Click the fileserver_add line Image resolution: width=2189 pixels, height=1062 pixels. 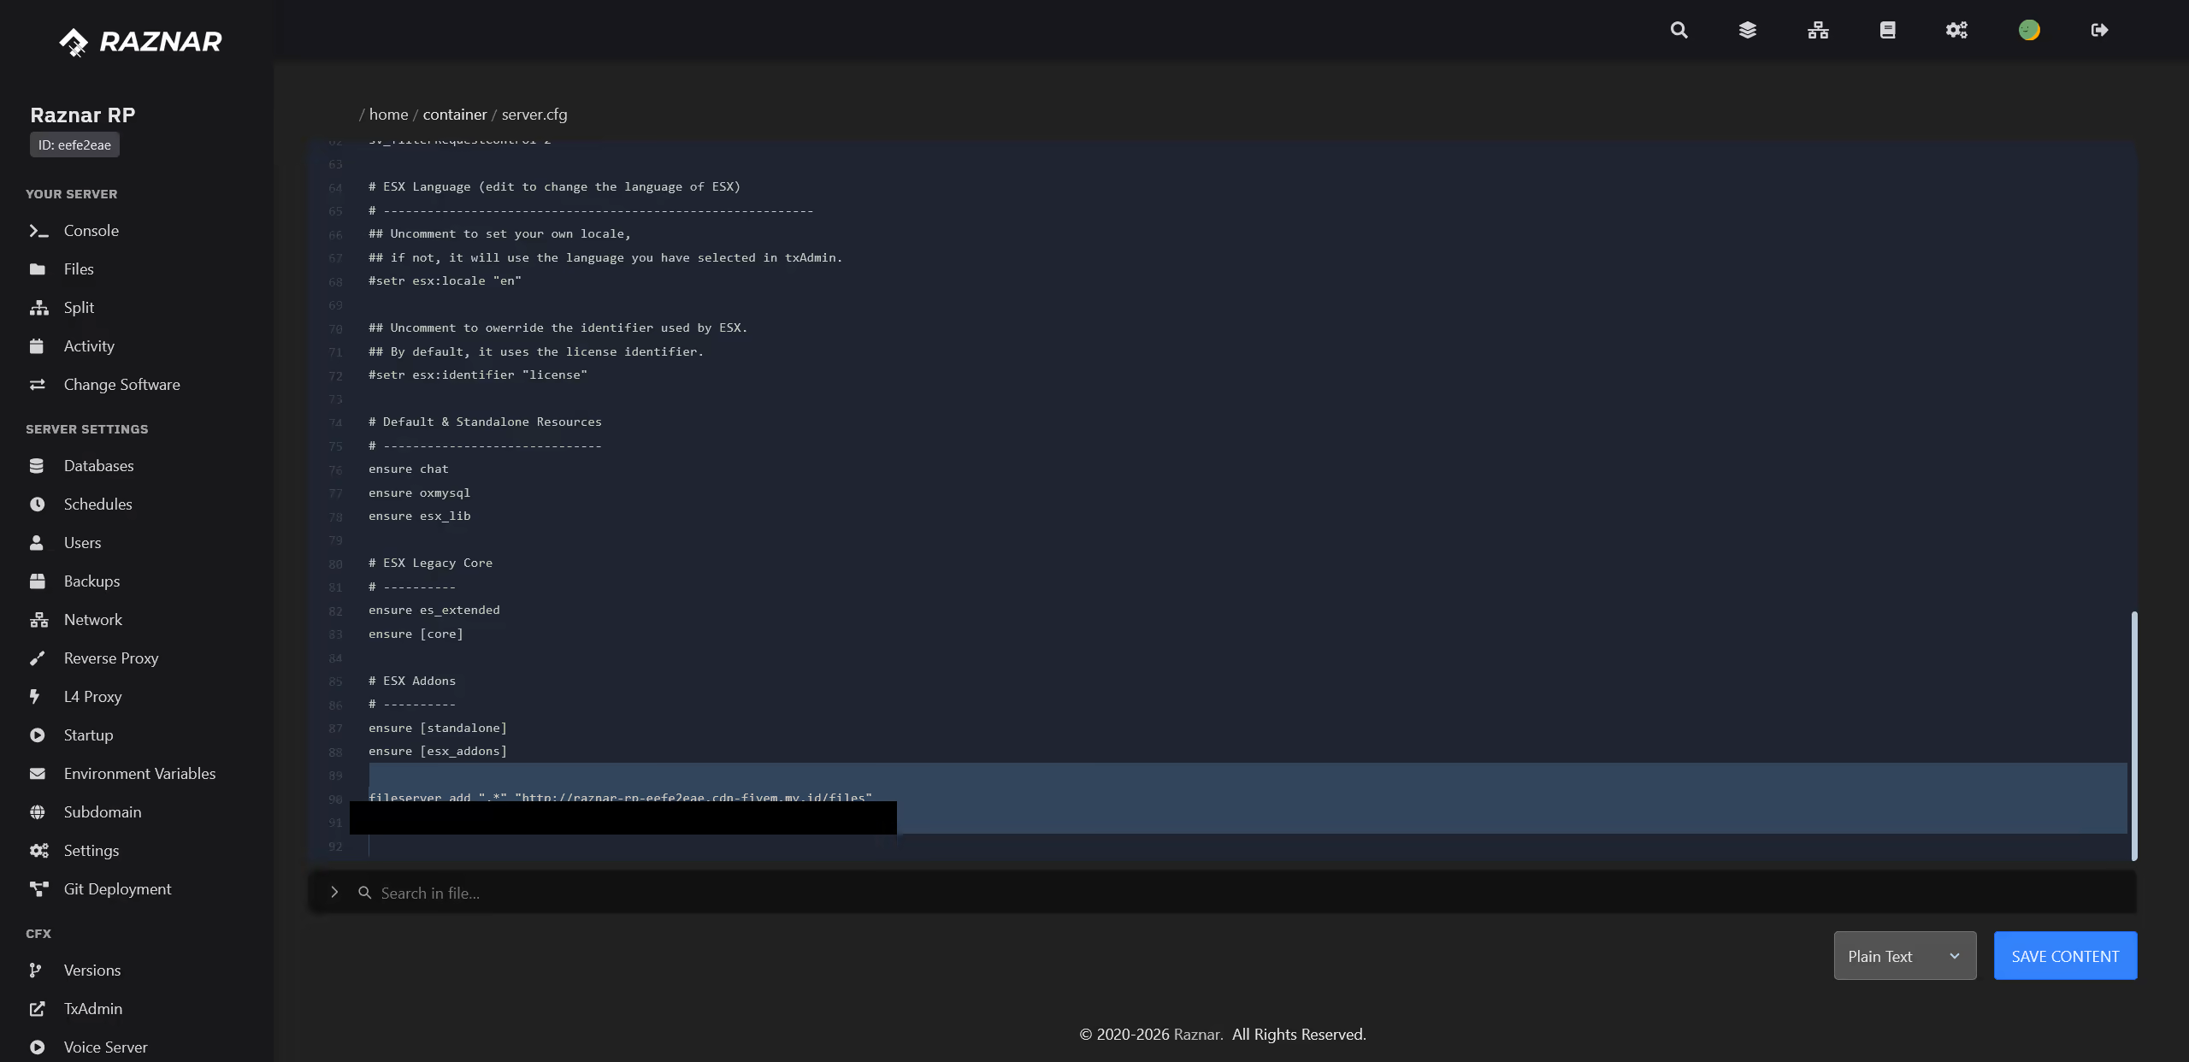click(620, 797)
